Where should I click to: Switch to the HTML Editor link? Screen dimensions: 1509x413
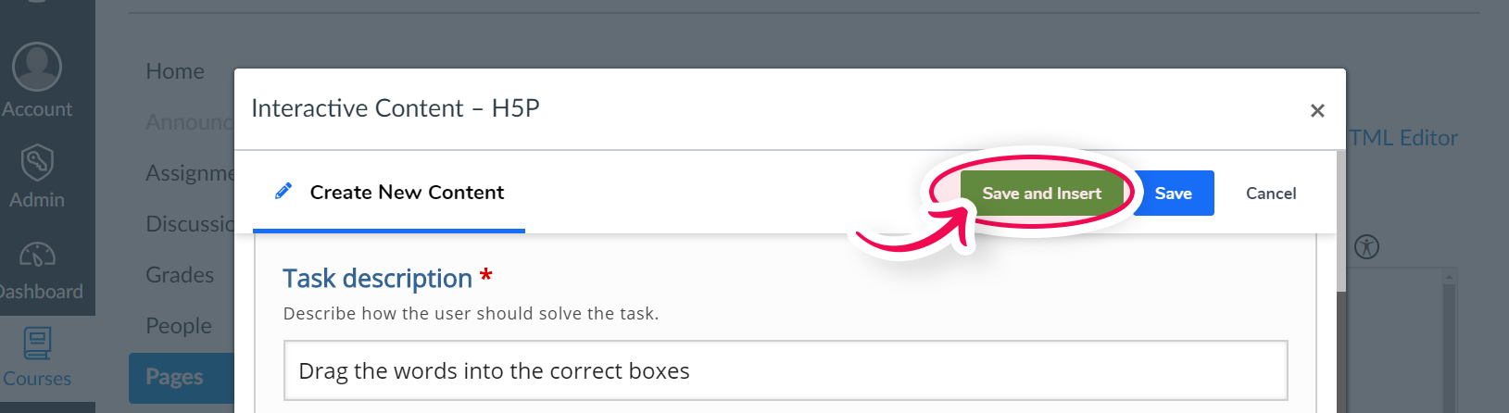[1402, 138]
